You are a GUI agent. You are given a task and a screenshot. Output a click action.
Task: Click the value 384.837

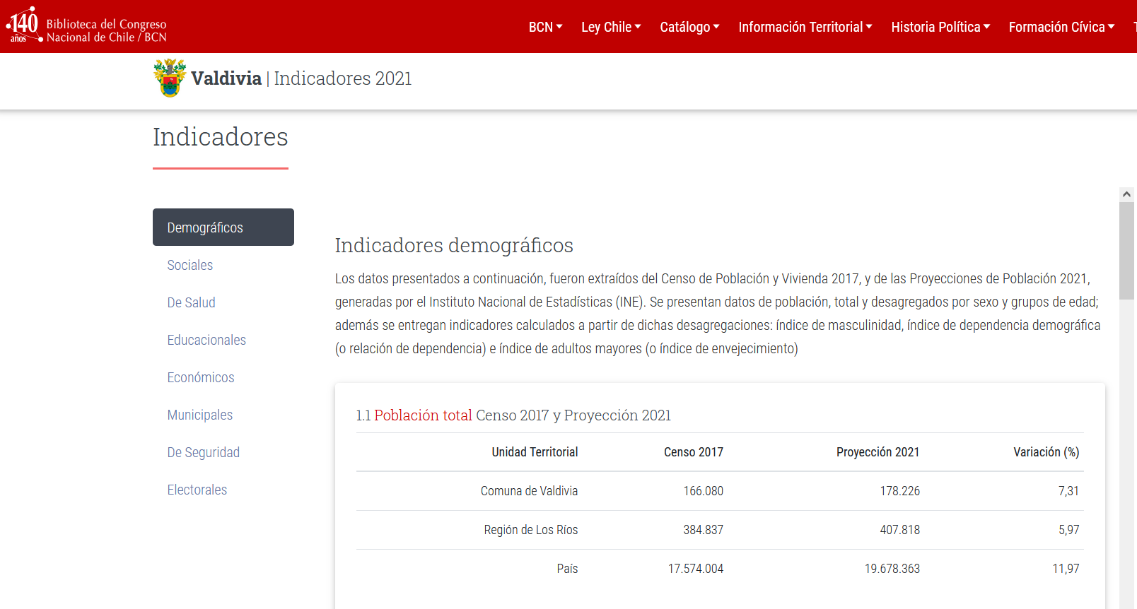[703, 530]
